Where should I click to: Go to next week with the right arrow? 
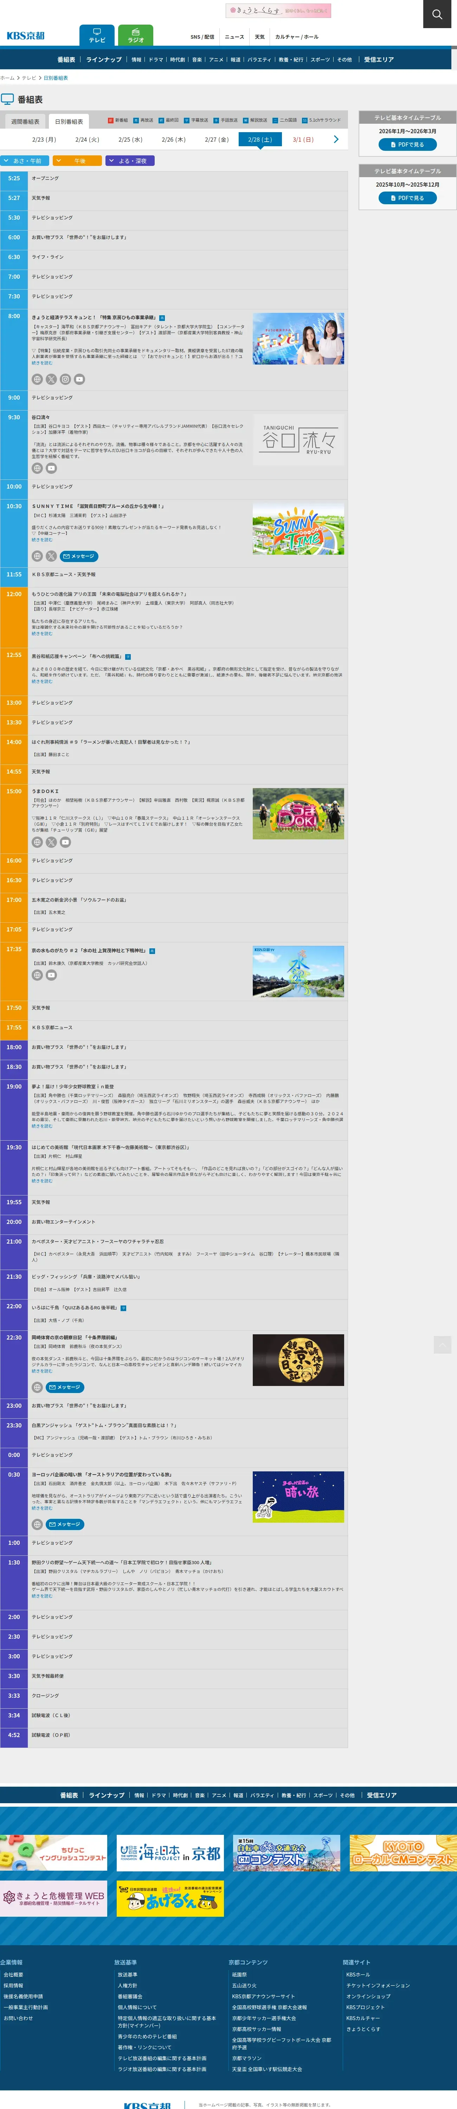[336, 139]
